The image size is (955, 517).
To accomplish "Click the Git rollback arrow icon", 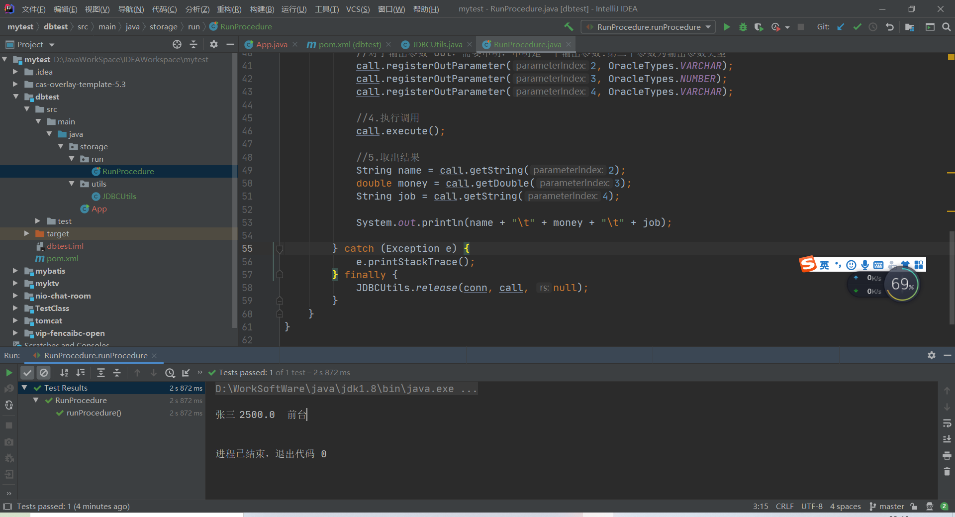I will pos(890,27).
